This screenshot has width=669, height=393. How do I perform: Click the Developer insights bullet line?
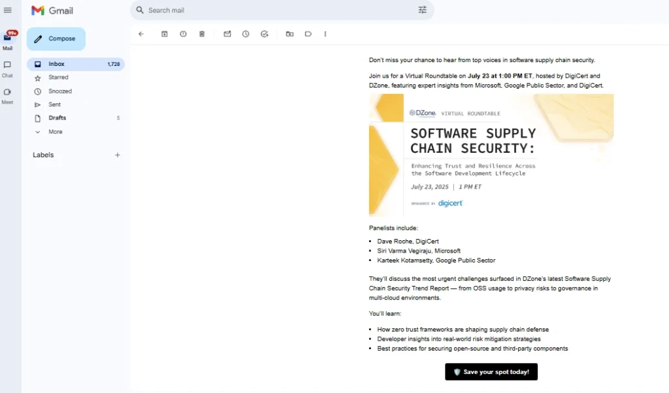[459, 339]
